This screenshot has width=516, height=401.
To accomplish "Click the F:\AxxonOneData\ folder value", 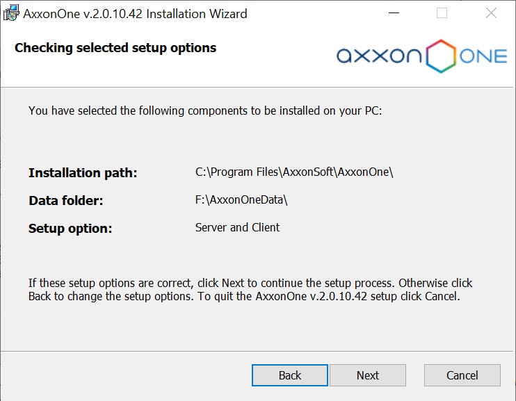I will [241, 200].
